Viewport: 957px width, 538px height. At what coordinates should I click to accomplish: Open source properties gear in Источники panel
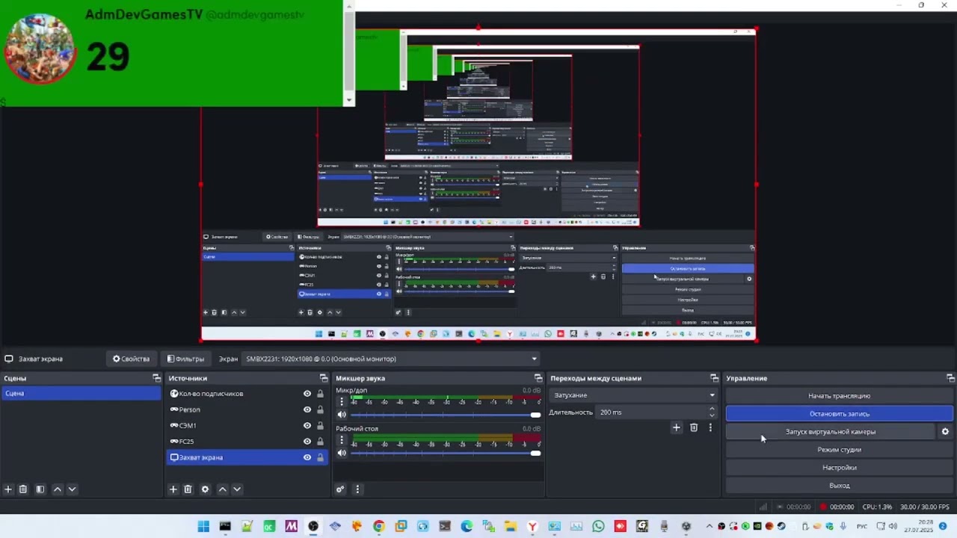[205, 489]
